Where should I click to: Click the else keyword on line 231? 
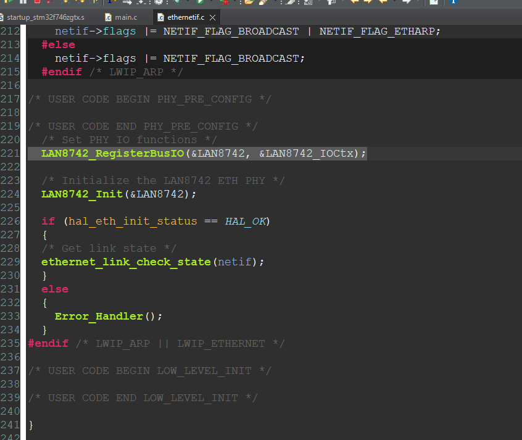[55, 289]
